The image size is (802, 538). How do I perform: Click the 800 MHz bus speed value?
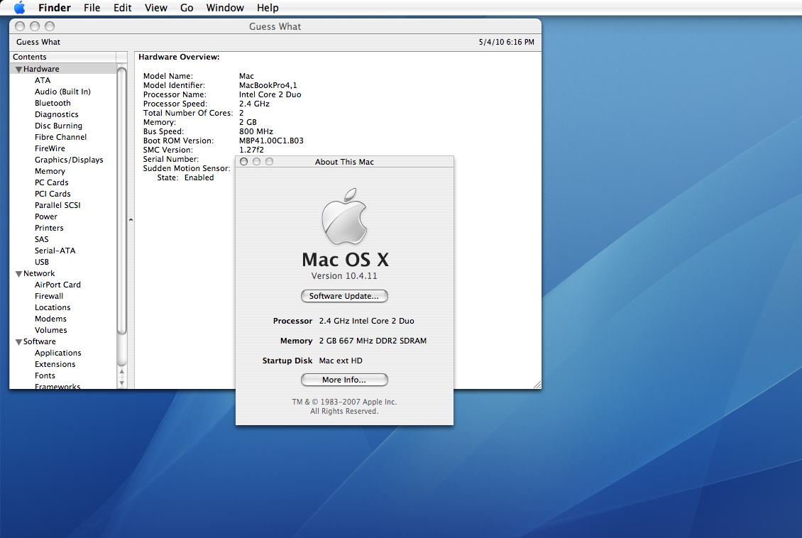tap(256, 131)
